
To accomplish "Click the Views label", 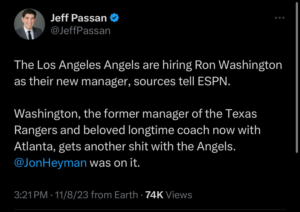I will click(x=179, y=195).
